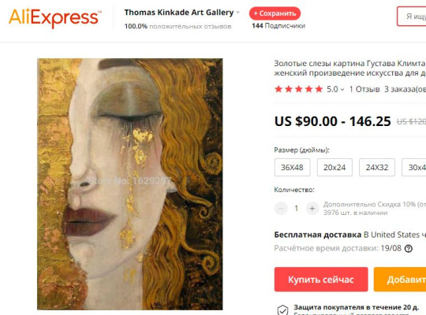Open the AliExpress logo homepage
426x315 pixels.
point(55,18)
